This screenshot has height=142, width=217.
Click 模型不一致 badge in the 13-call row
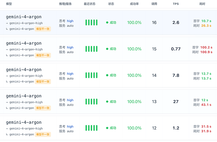pyautogui.click(x=43, y=108)
